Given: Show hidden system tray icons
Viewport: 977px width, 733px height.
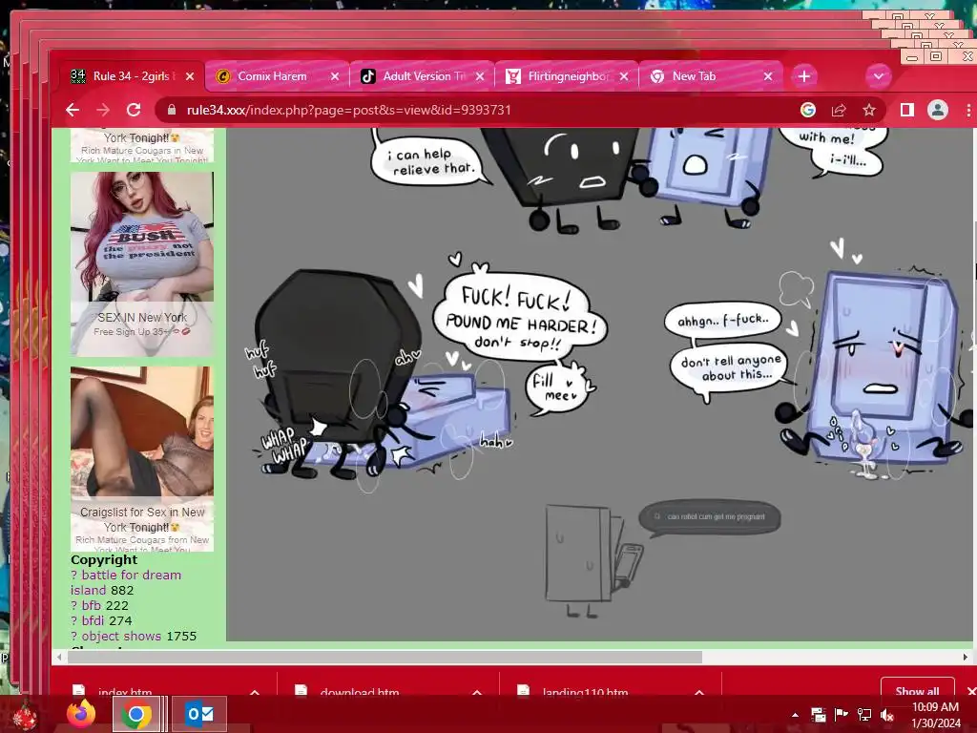Looking at the screenshot, I should point(795,715).
